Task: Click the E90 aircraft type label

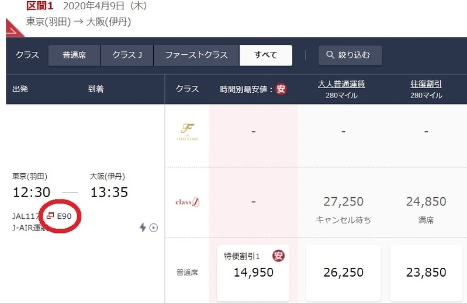Action: pos(64,216)
